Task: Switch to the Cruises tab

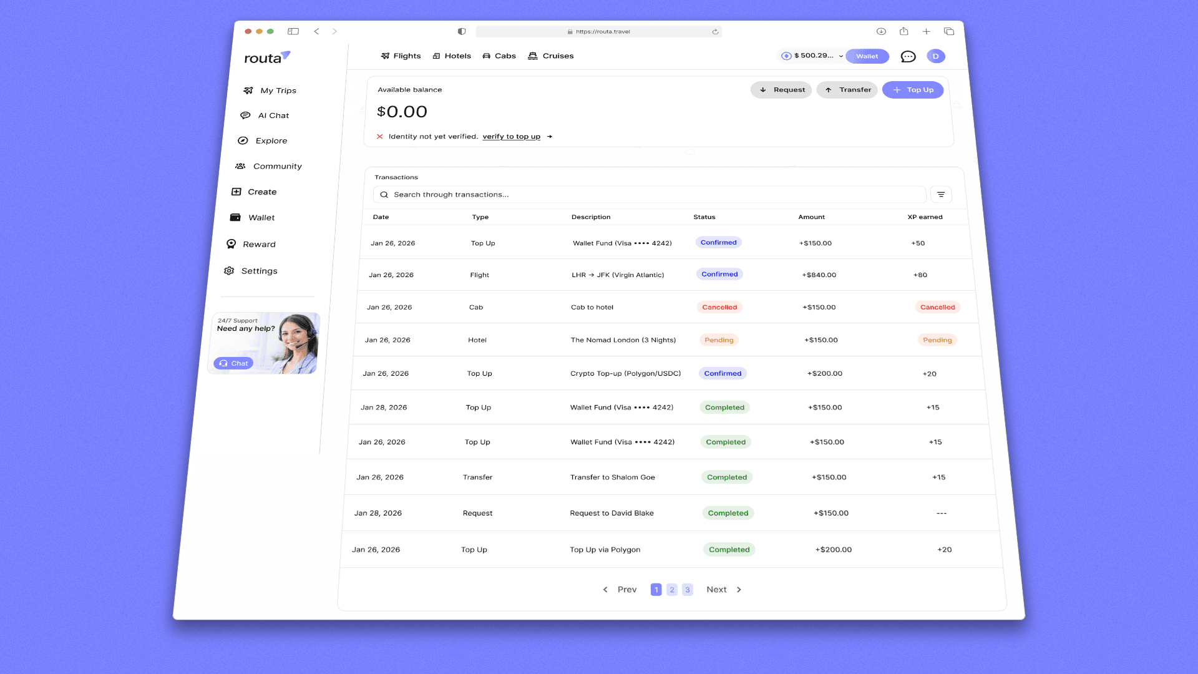Action: (550, 56)
